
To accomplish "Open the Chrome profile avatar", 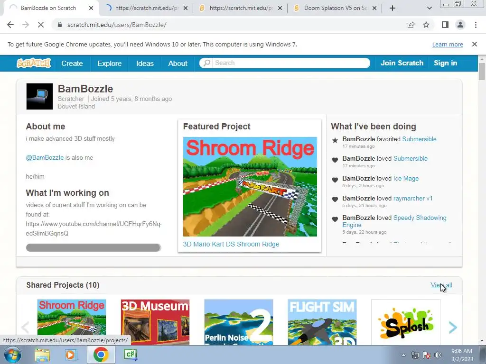I will point(460,25).
